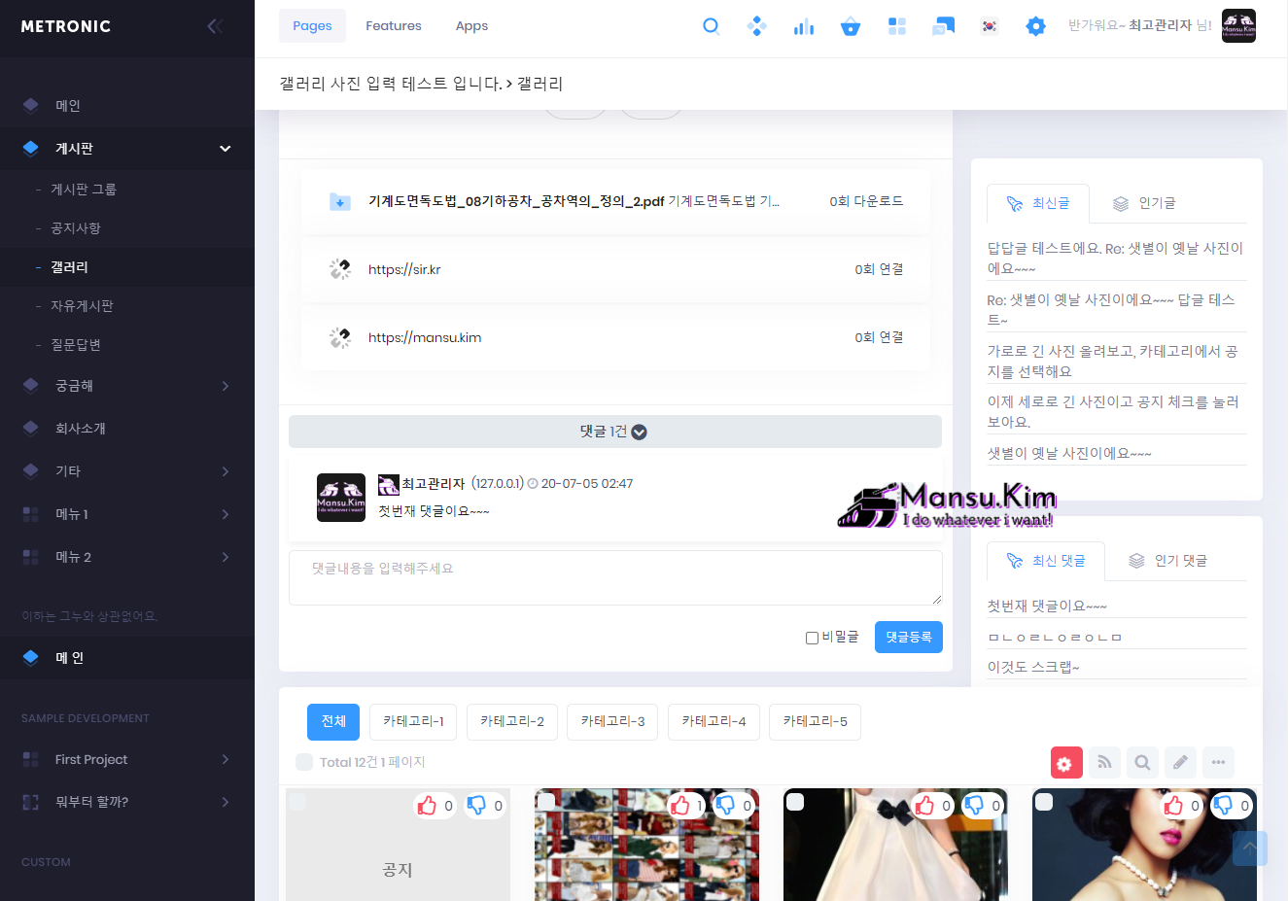Go to 공지사항 in the sidebar
The height and width of the screenshot is (901, 1288).
[x=76, y=228]
